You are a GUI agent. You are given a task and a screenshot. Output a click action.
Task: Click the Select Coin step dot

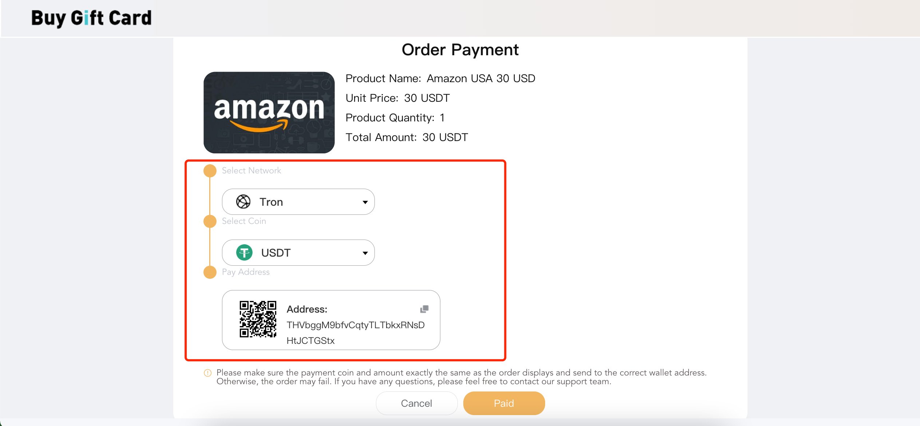click(210, 221)
